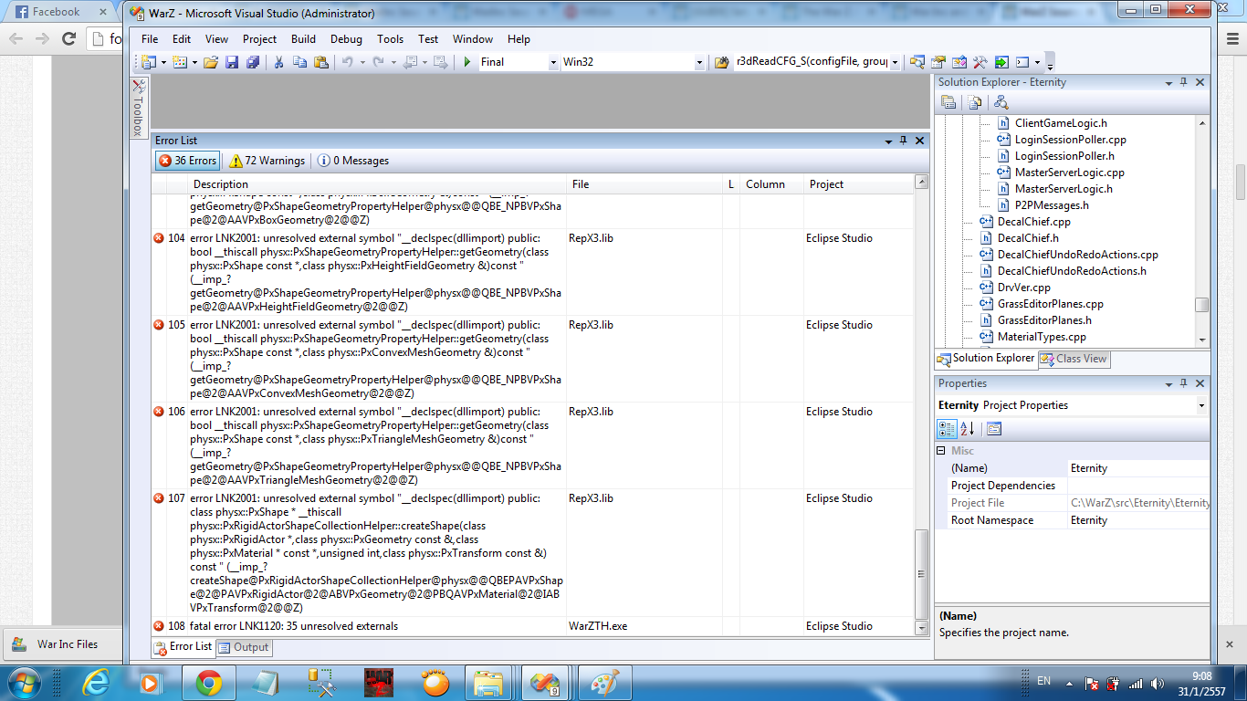Toggle auto-hide pin on Properties panel
This screenshot has height=701, width=1247.
point(1184,383)
